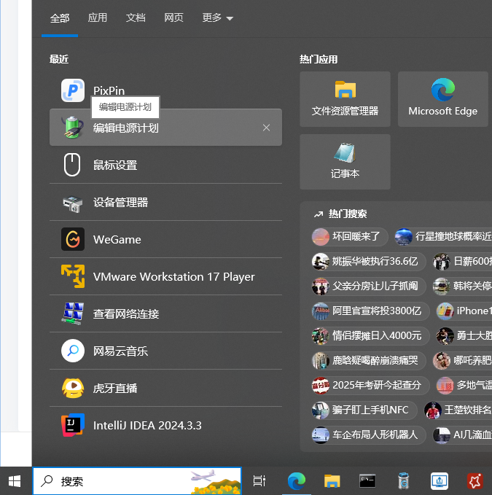
Task: Open Microsoft Edge tile
Action: (x=442, y=99)
